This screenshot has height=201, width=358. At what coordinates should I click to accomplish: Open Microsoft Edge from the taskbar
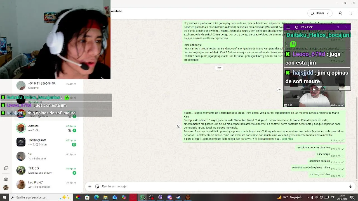[x=96, y=197]
